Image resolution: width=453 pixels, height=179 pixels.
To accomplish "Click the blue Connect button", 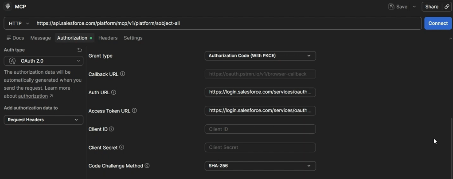I will [438, 23].
